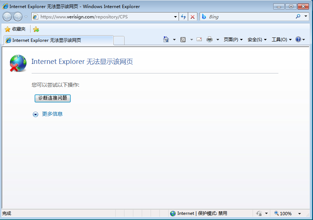Expand the Home button dropdown arrow
Screen dimensions: 313x220
coord(174,40)
